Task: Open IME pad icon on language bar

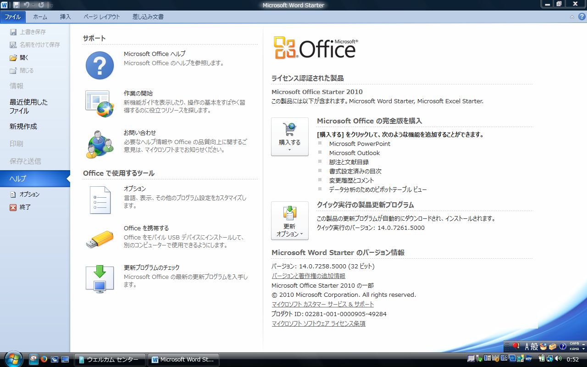Action: pyautogui.click(x=543, y=346)
